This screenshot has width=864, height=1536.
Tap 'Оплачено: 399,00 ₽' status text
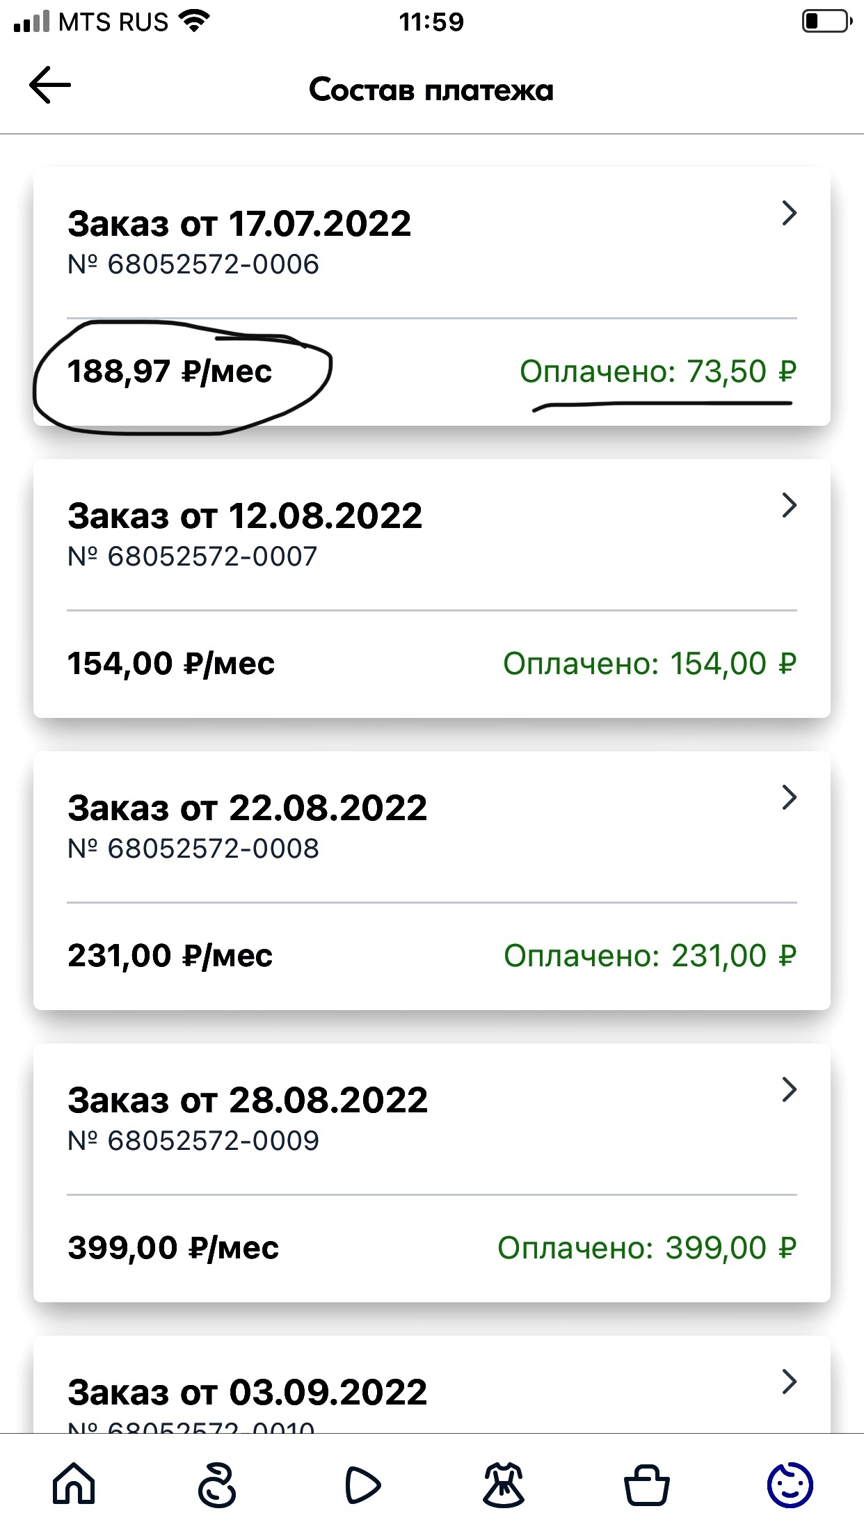click(x=647, y=1248)
